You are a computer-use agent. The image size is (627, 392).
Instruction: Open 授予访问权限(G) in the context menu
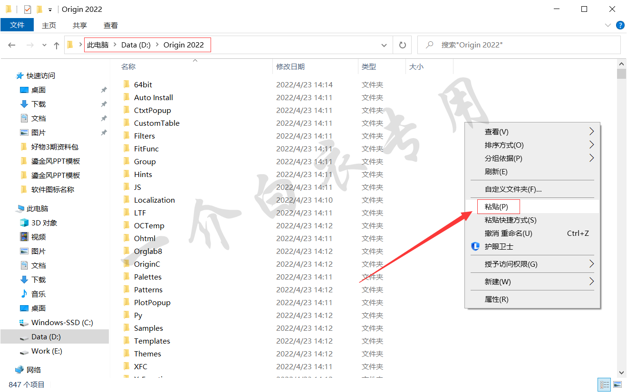click(532, 264)
